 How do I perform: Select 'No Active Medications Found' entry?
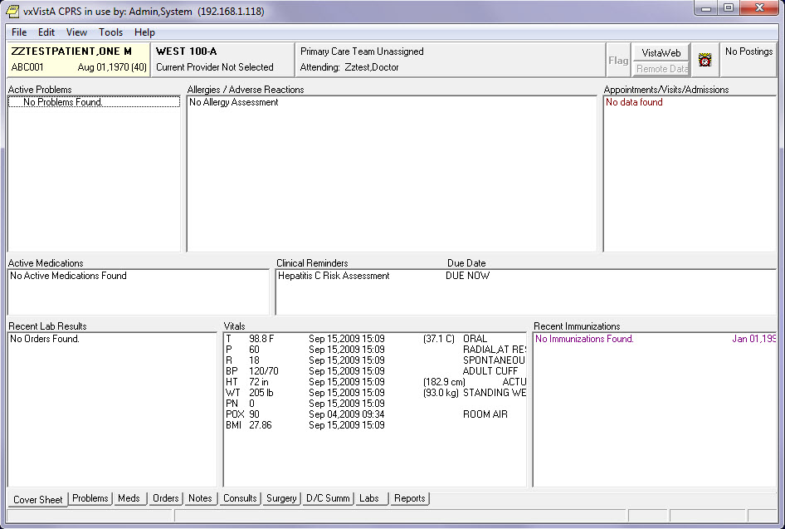68,276
